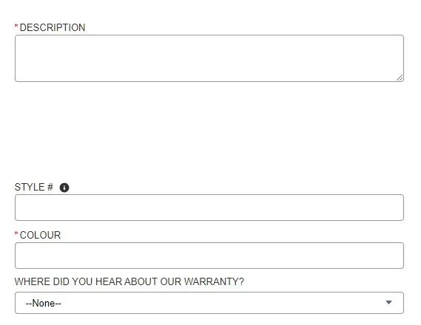The width and height of the screenshot is (421, 325).
Task: Click the red asterisk beside COLOUR
Action: (16, 233)
